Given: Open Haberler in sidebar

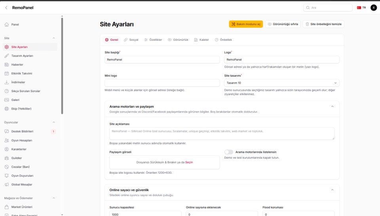Looking at the screenshot, I should (30, 64).
